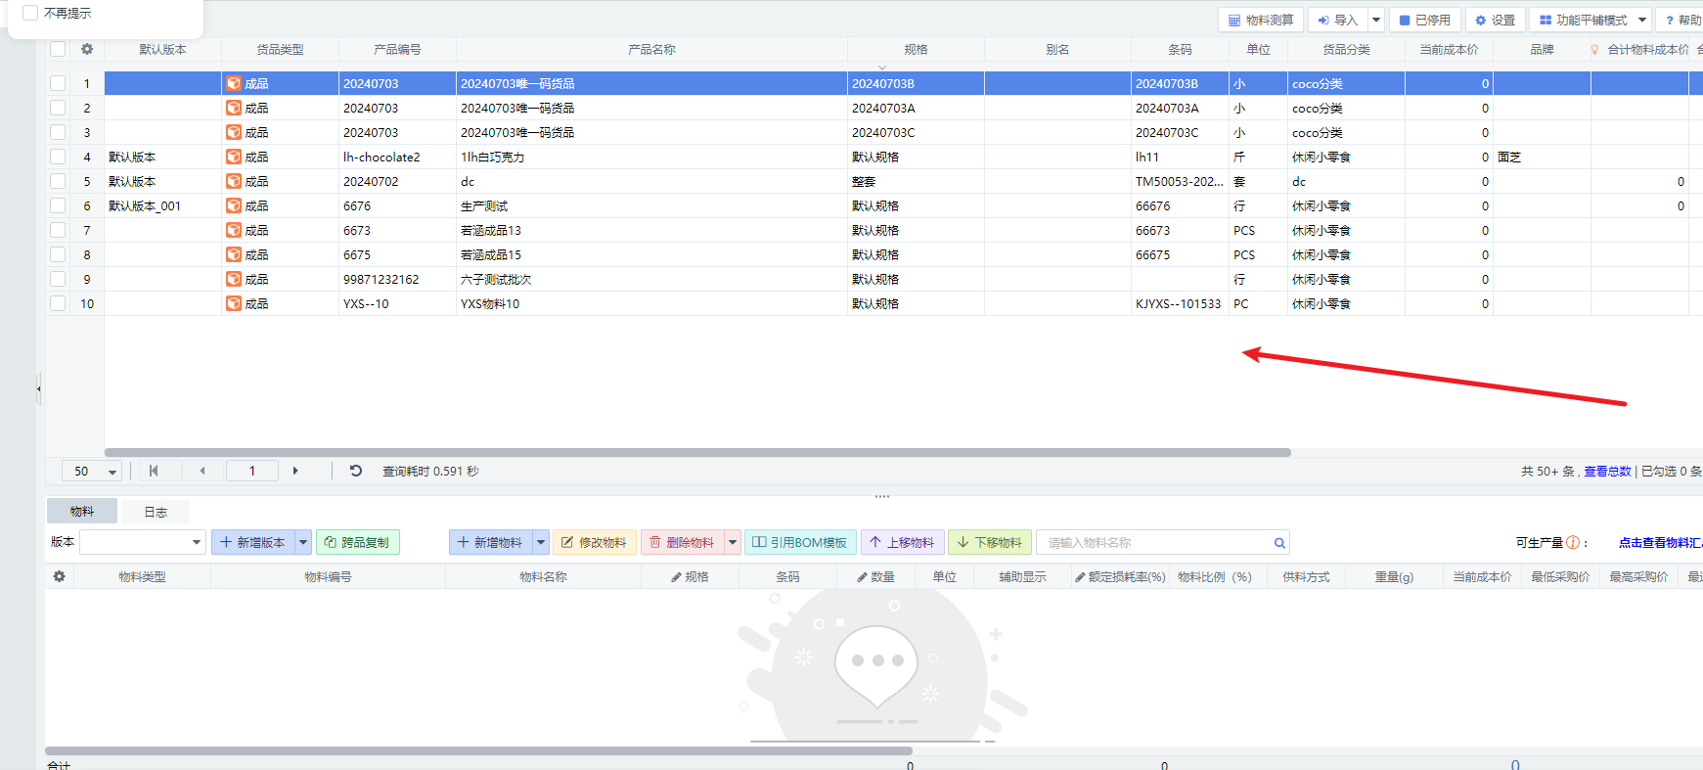Click 上移物料 move material up

tap(902, 542)
